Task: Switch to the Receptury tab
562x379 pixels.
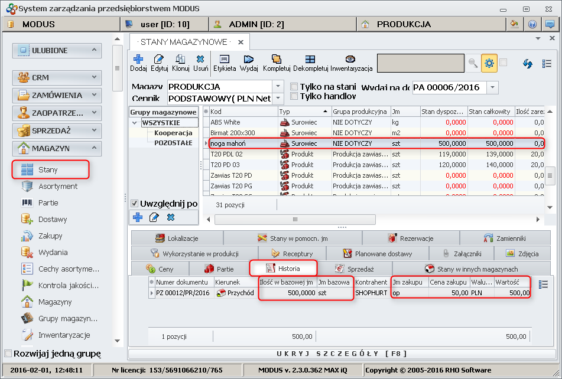Action: pos(292,253)
